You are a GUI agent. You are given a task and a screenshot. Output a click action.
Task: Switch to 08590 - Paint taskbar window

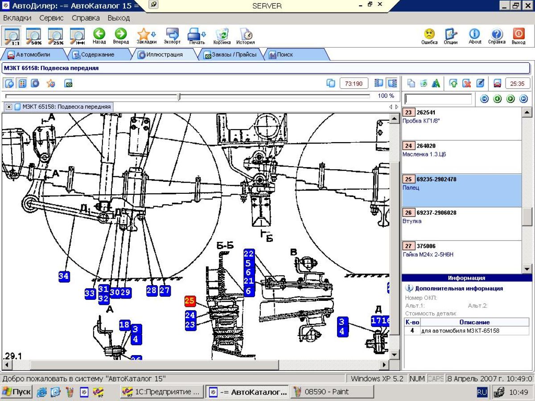coord(332,392)
